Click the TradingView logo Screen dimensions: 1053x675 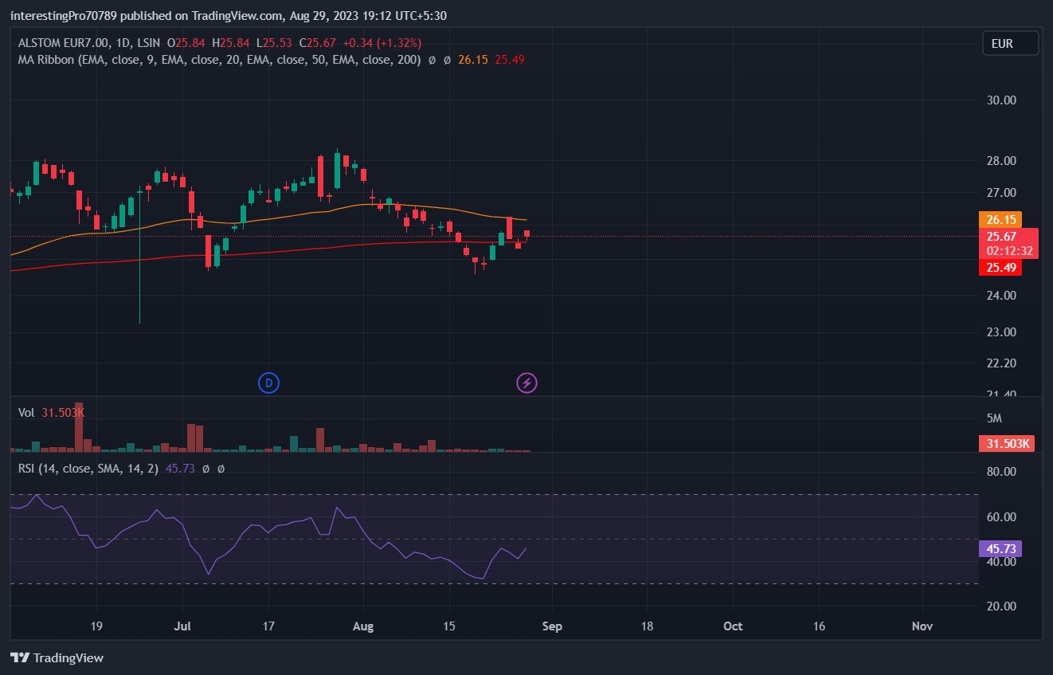[57, 658]
